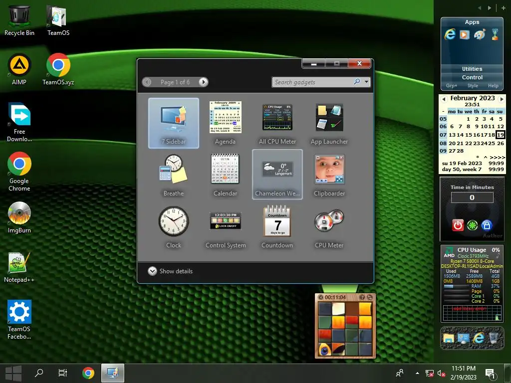The image size is (511, 383).
Task: Open the Windows Start menu
Action: tap(13, 373)
